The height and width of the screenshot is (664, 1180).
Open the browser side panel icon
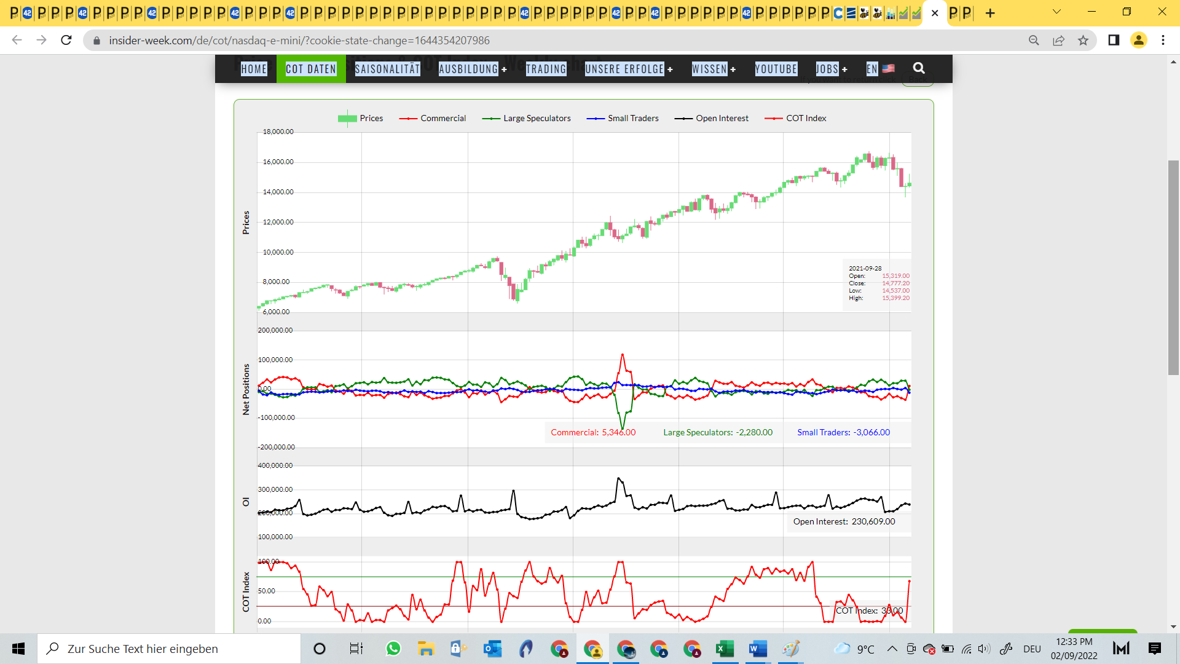(x=1114, y=41)
